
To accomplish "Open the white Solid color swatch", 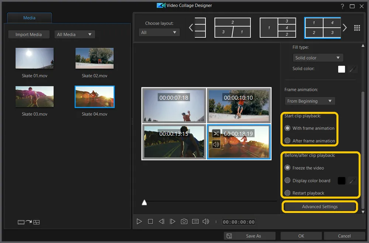I will [x=341, y=69].
